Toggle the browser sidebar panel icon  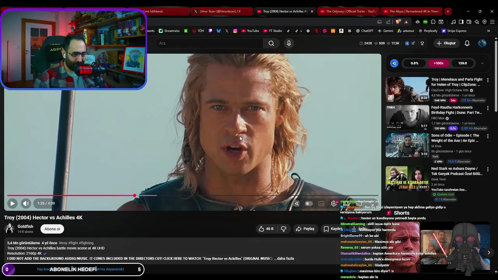pyautogui.click(x=461, y=22)
